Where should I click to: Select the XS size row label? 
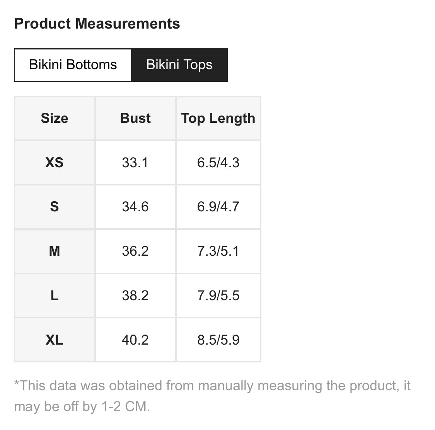[55, 163]
